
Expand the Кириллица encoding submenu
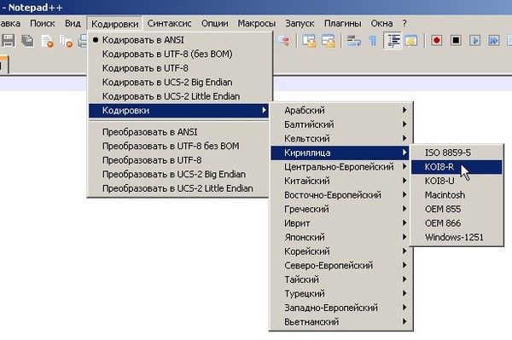pos(340,153)
